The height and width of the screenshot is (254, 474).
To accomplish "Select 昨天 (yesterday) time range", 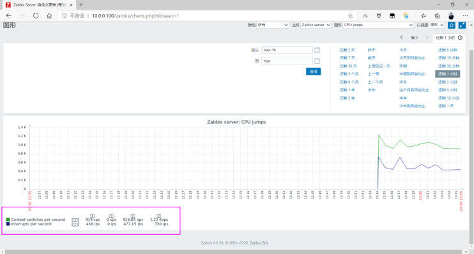I will (x=372, y=50).
